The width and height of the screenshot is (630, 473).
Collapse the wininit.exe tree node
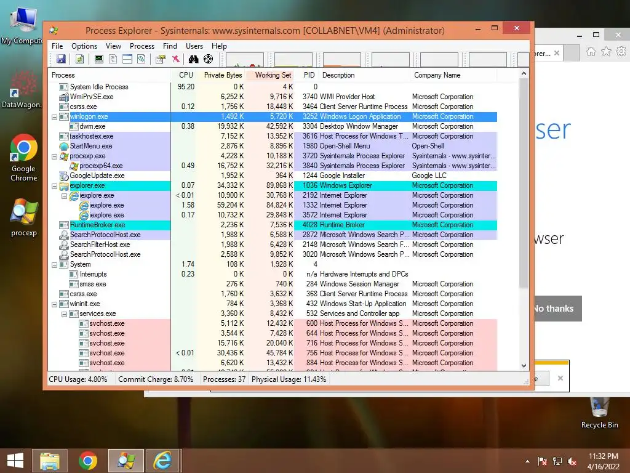[x=54, y=304]
